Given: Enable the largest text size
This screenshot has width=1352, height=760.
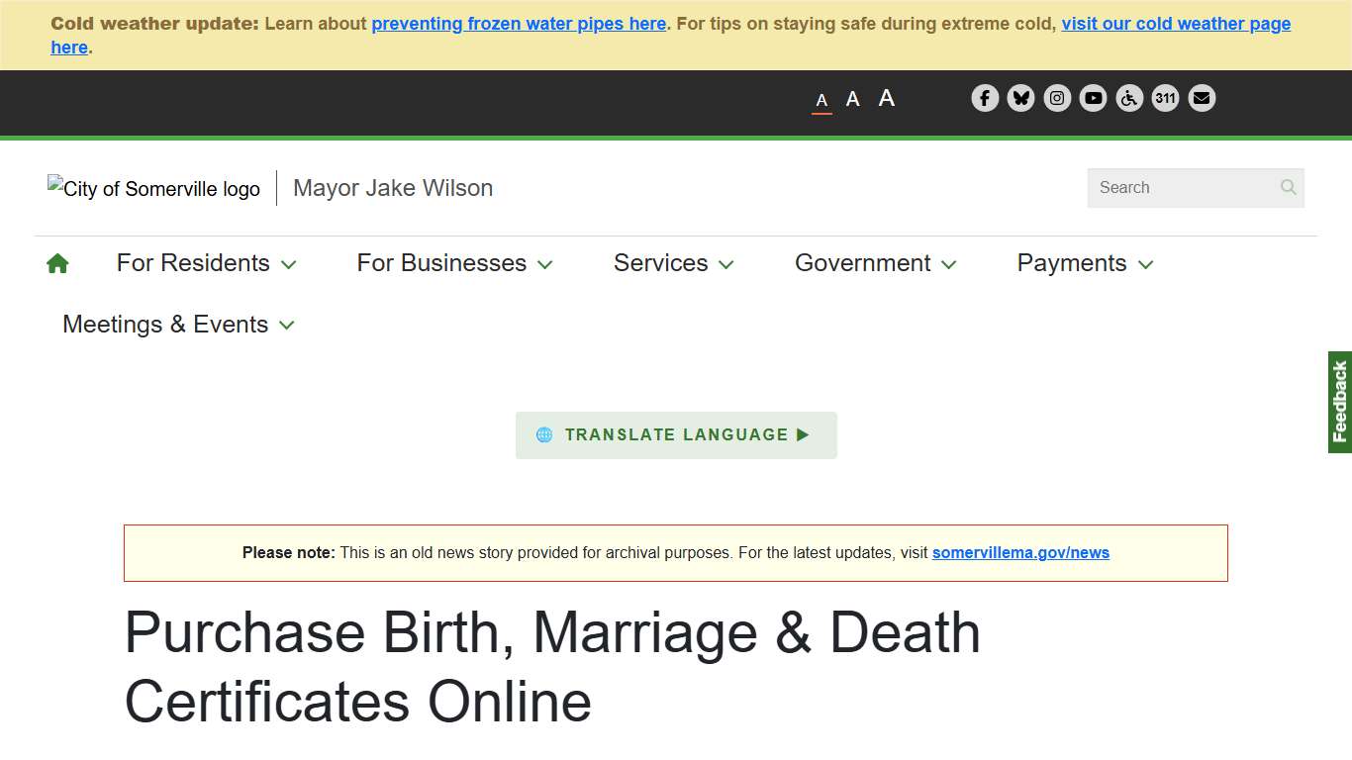Looking at the screenshot, I should pos(886,98).
